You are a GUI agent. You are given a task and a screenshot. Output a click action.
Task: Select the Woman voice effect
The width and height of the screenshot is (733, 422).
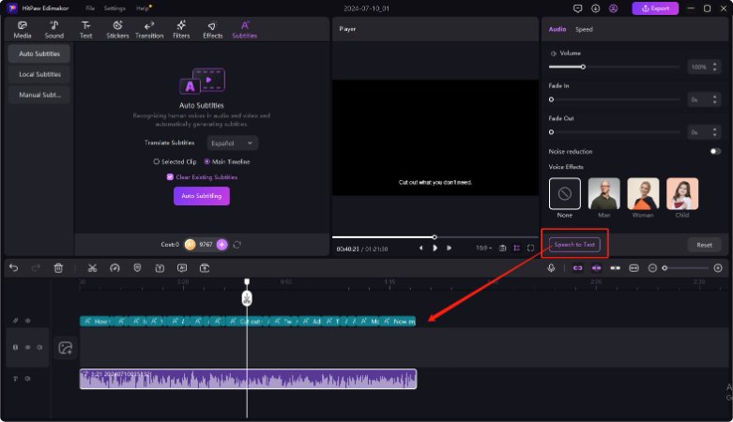pos(643,194)
